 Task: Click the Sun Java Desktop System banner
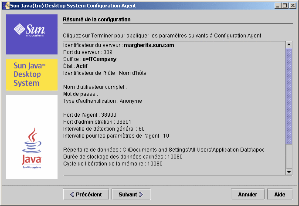pos(32,74)
